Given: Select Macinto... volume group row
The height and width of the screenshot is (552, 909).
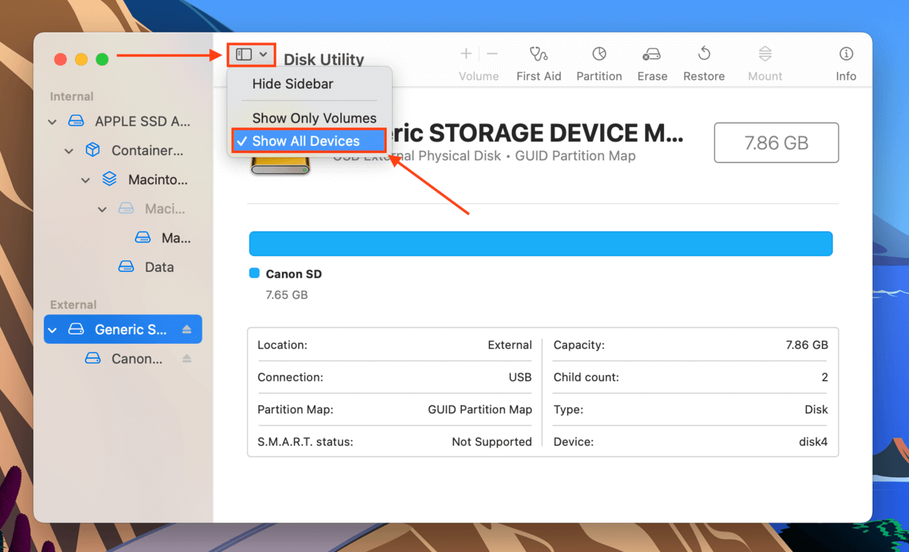Looking at the screenshot, I should (123, 179).
